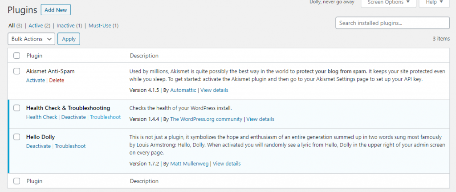This screenshot has width=456, height=192.
Task: Open the Bulk Actions dropdown
Action: point(32,39)
